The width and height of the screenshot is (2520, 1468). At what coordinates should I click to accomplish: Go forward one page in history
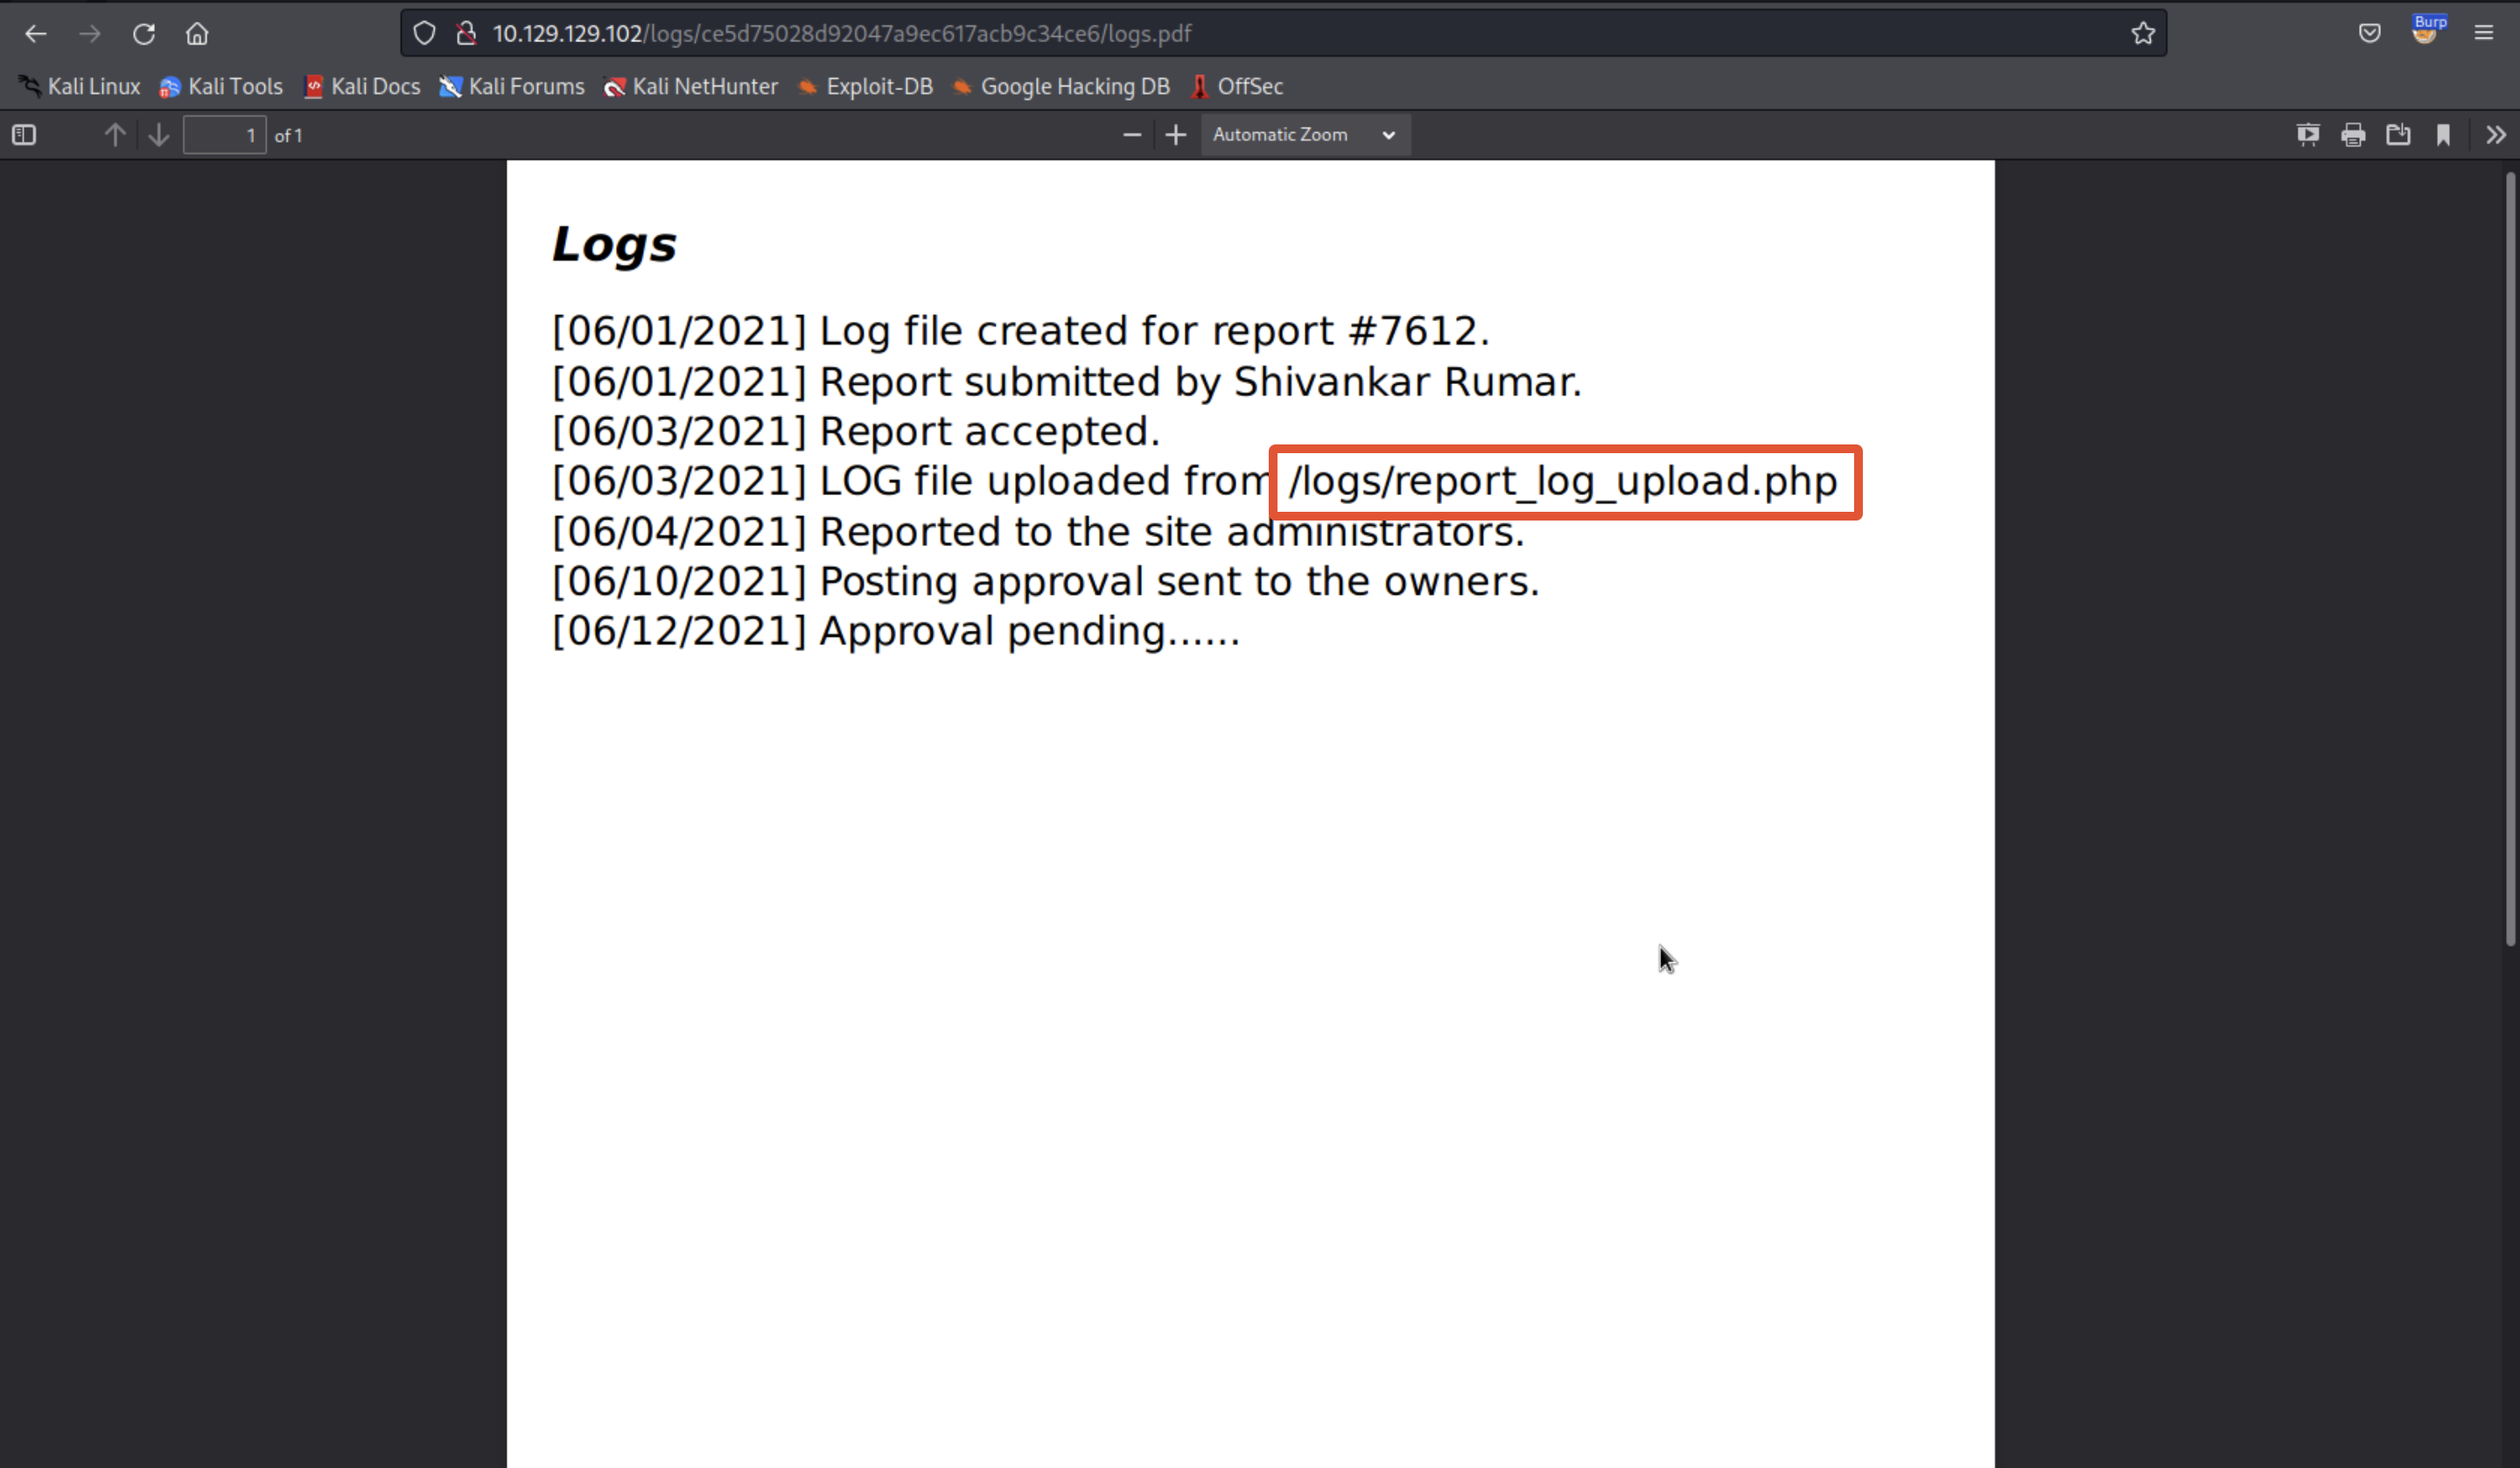pos(90,34)
